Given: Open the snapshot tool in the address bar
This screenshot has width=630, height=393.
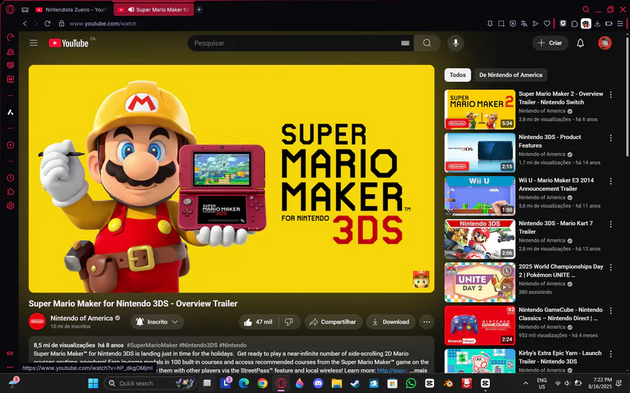Looking at the screenshot, I should click(x=501, y=24).
